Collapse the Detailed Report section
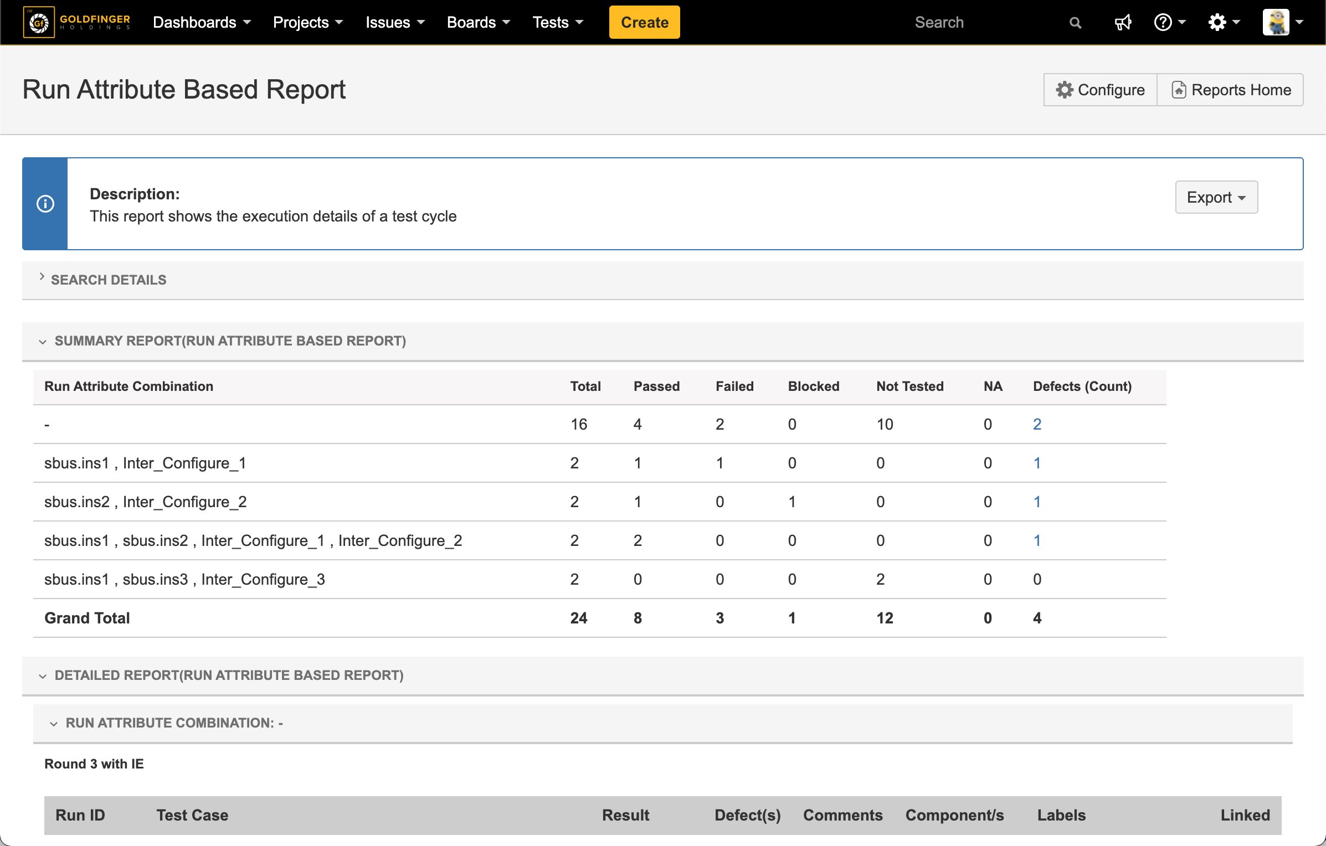The height and width of the screenshot is (846, 1326). click(229, 675)
